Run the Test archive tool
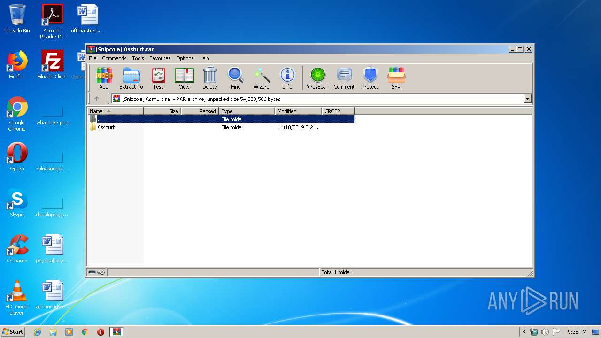The width and height of the screenshot is (601, 338). pos(158,78)
